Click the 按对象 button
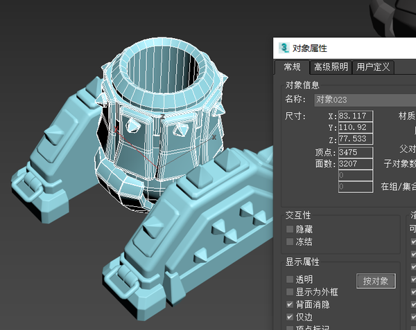The height and width of the screenshot is (330, 416). pyautogui.click(x=376, y=281)
